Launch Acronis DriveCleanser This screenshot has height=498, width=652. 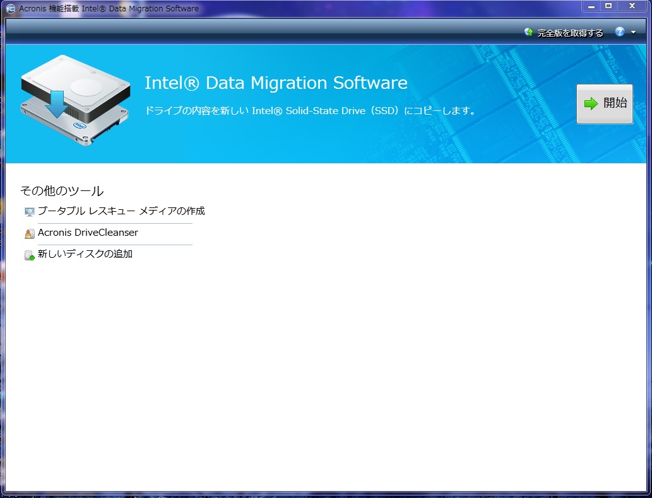(x=88, y=233)
